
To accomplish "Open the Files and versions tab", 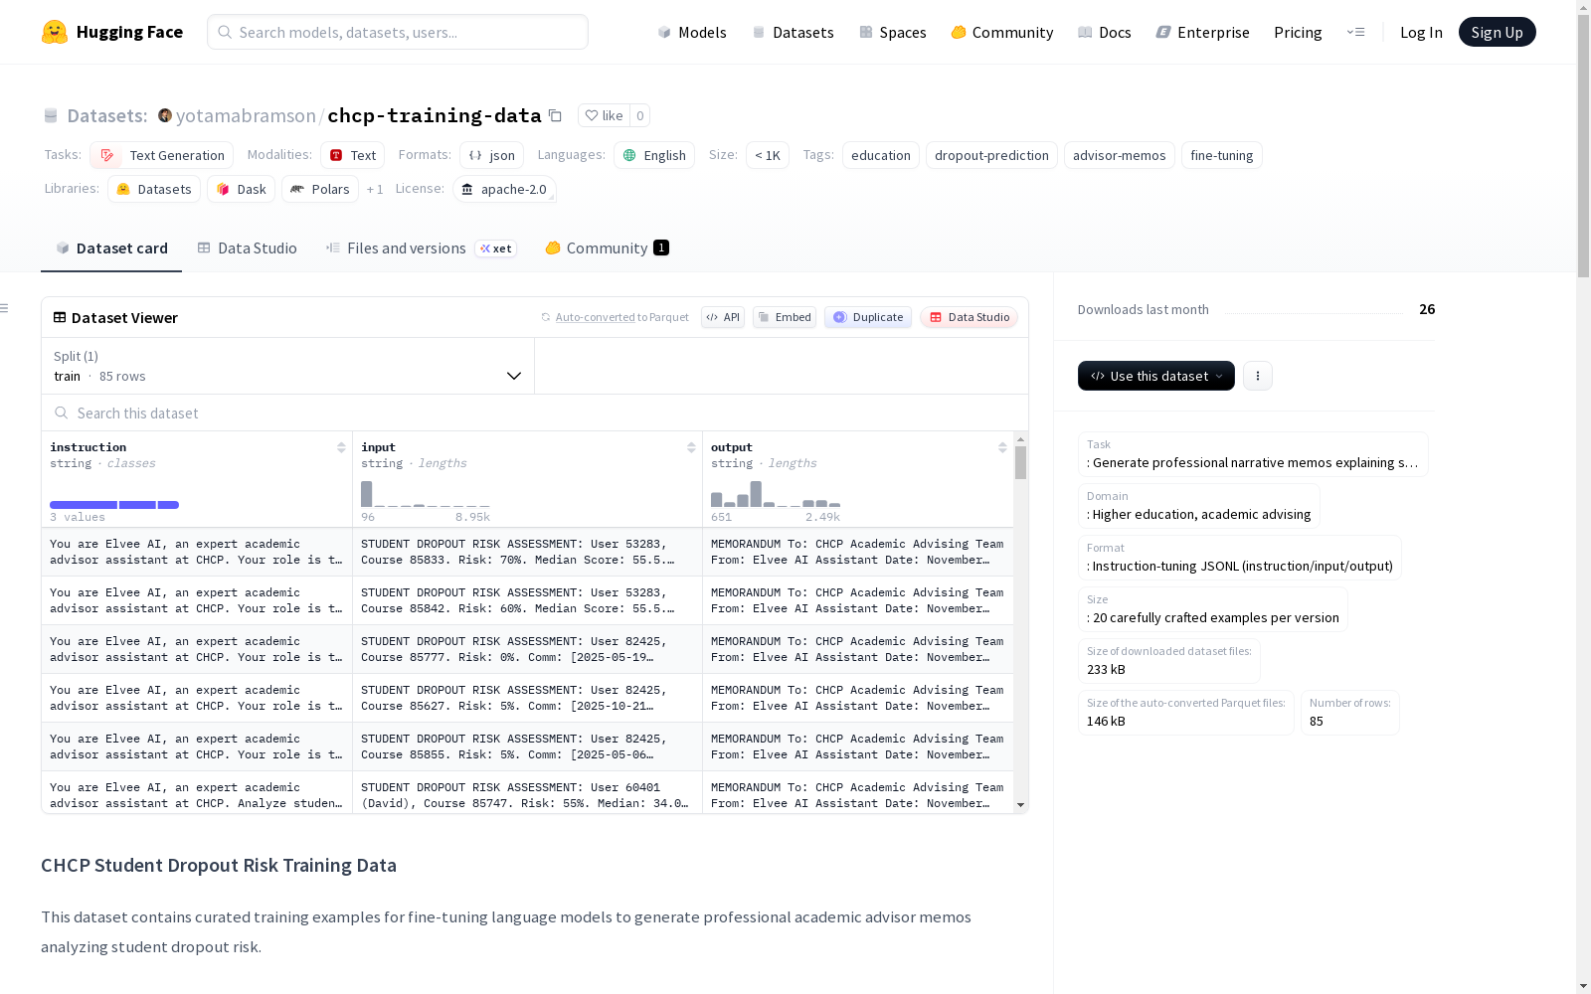I will point(421,248).
